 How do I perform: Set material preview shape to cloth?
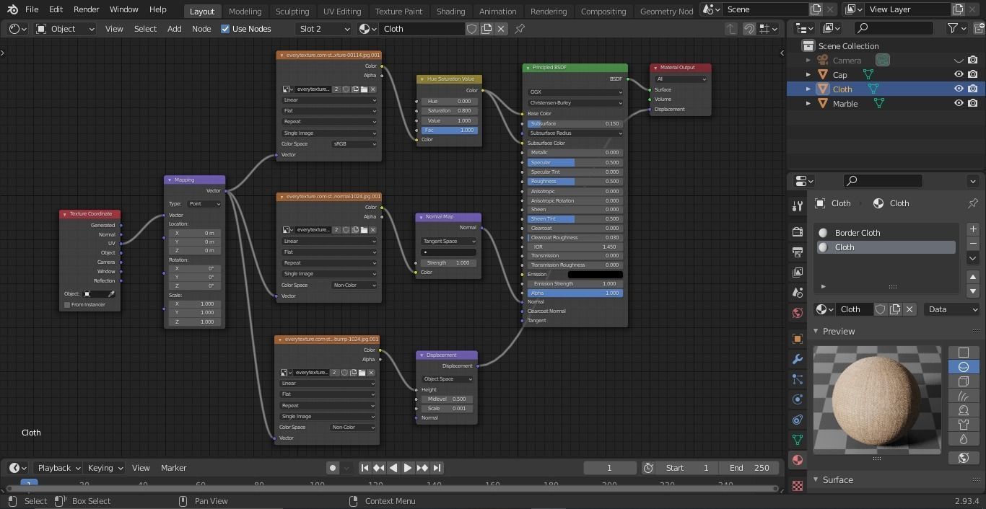tap(964, 425)
